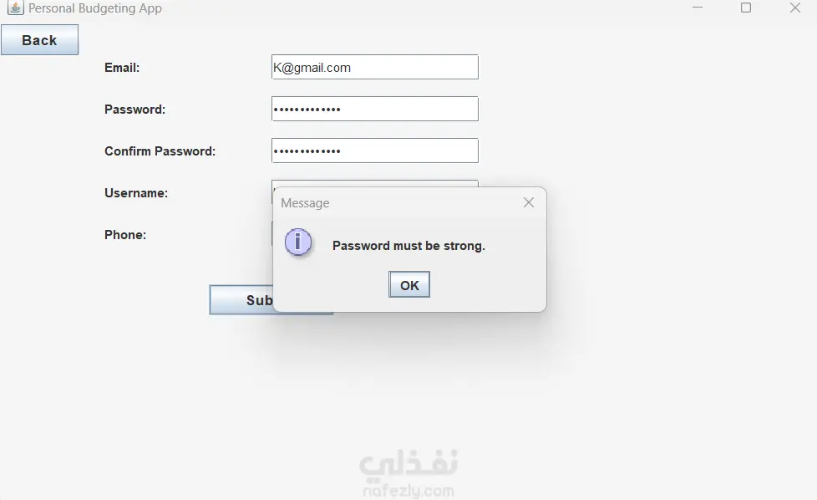
Task: Click the Message dialog title text
Action: tap(305, 203)
